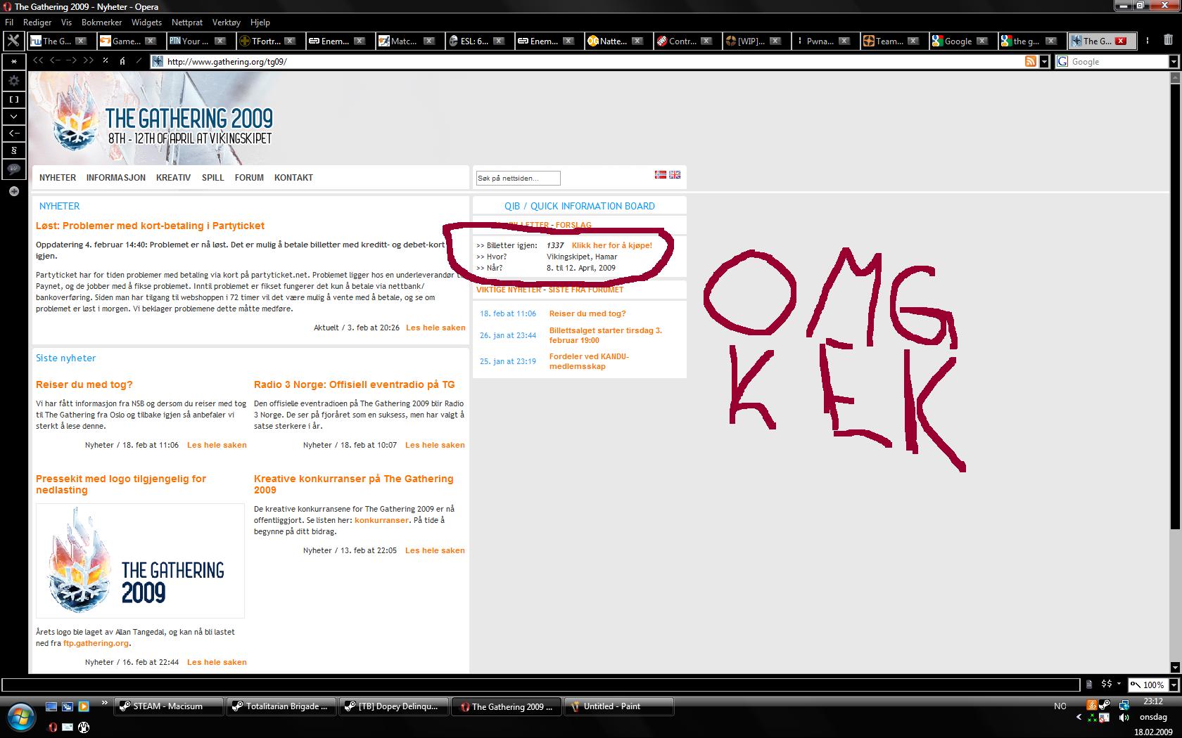1182x738 pixels.
Task: Click the system tray volume icon
Action: [x=1124, y=718]
